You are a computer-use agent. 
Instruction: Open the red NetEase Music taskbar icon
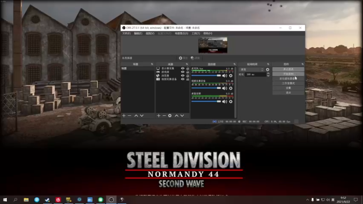coord(58,199)
